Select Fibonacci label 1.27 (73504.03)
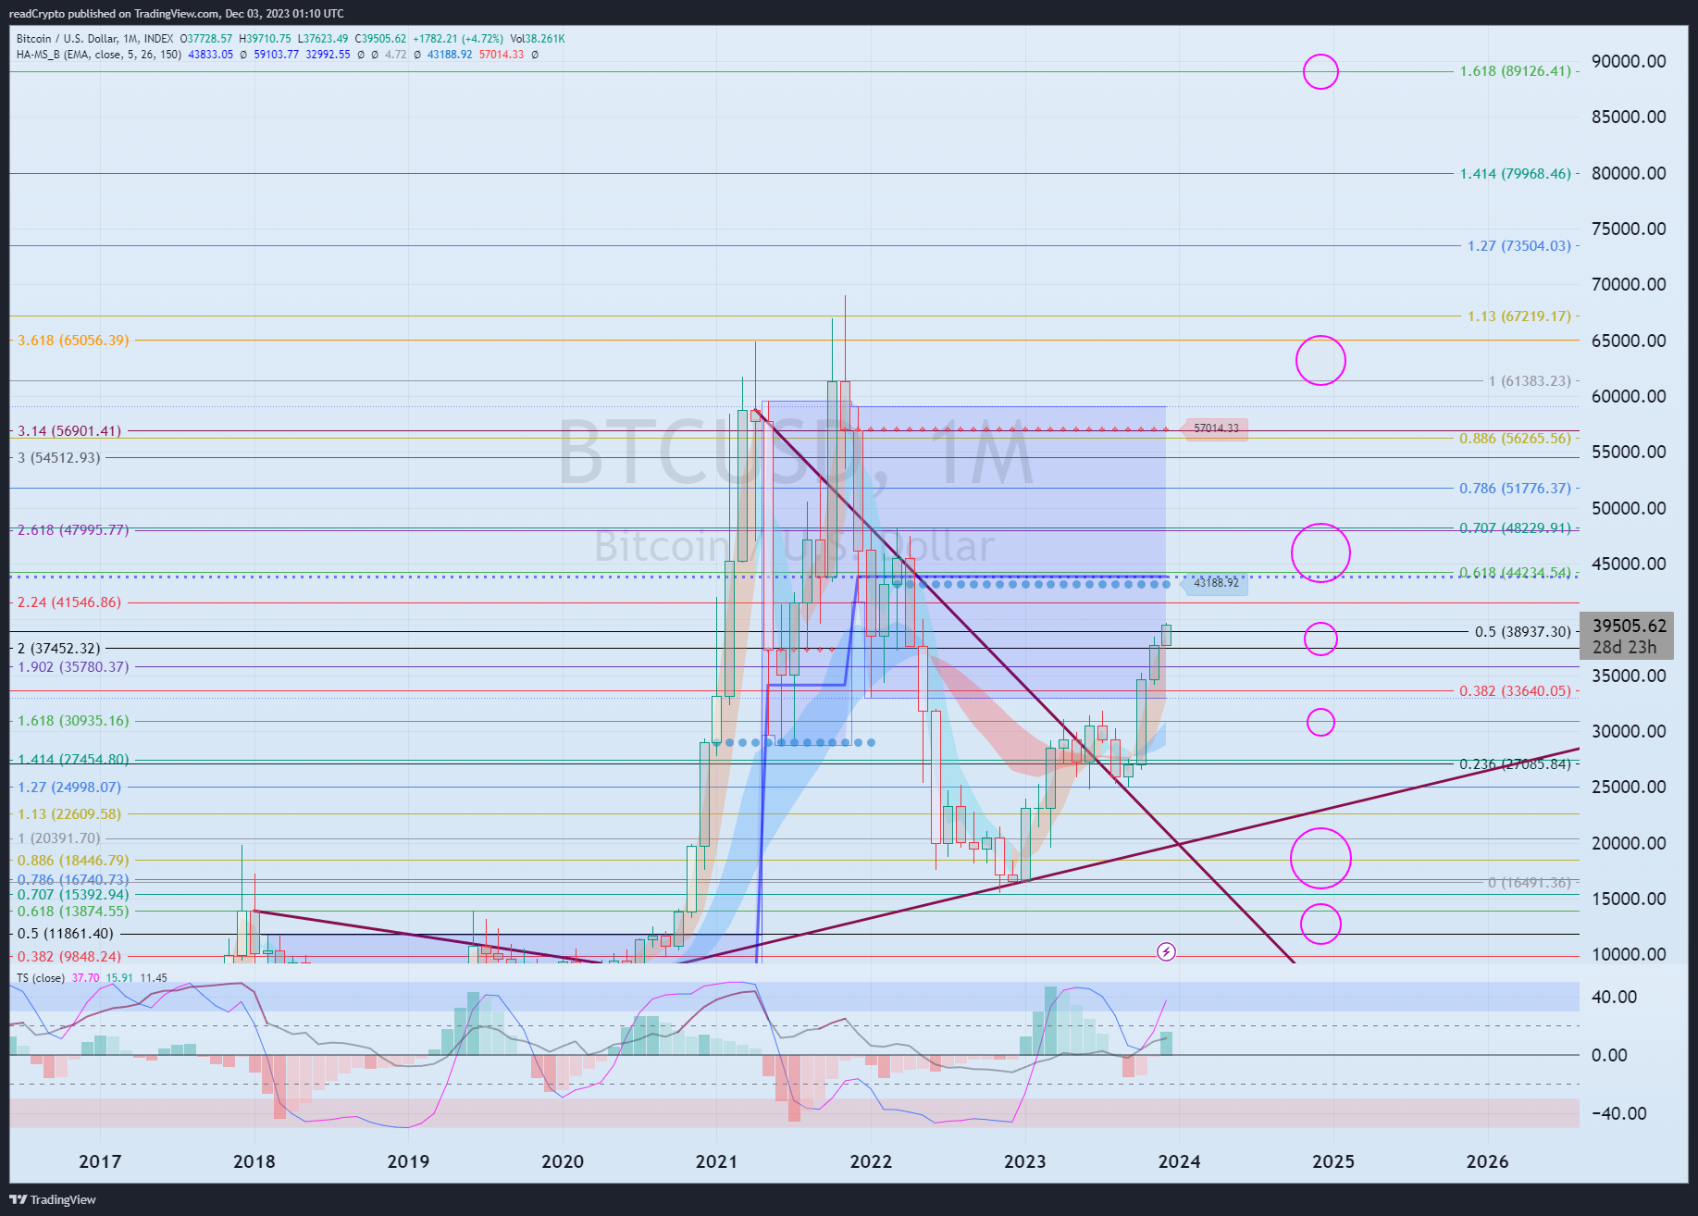The height and width of the screenshot is (1216, 1698). tap(1518, 245)
